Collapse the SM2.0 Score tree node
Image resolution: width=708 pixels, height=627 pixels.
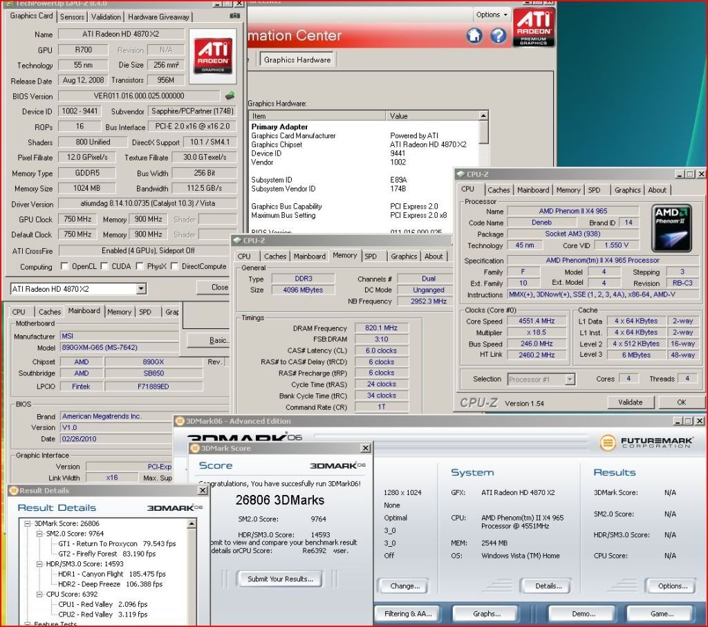point(39,534)
